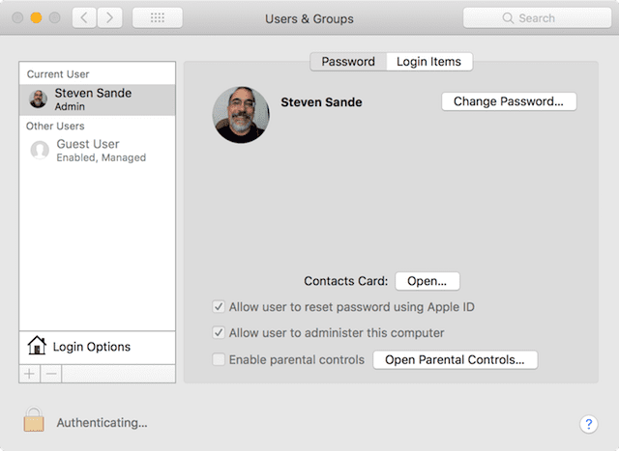
Task: Click the minus button to remove user
Action: (x=53, y=373)
